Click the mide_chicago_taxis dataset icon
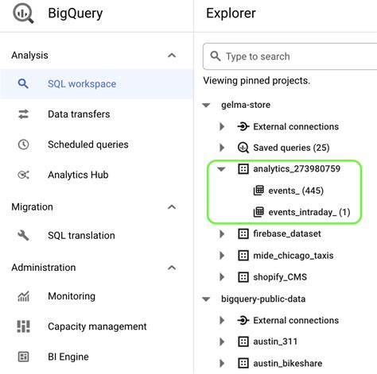The width and height of the screenshot is (377, 374). click(243, 256)
